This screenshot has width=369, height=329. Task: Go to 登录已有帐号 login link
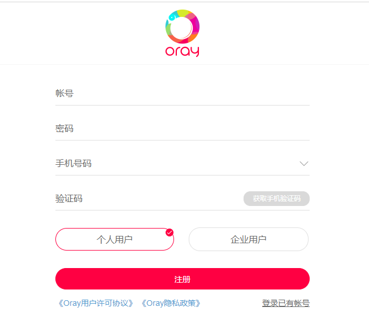[x=285, y=303]
